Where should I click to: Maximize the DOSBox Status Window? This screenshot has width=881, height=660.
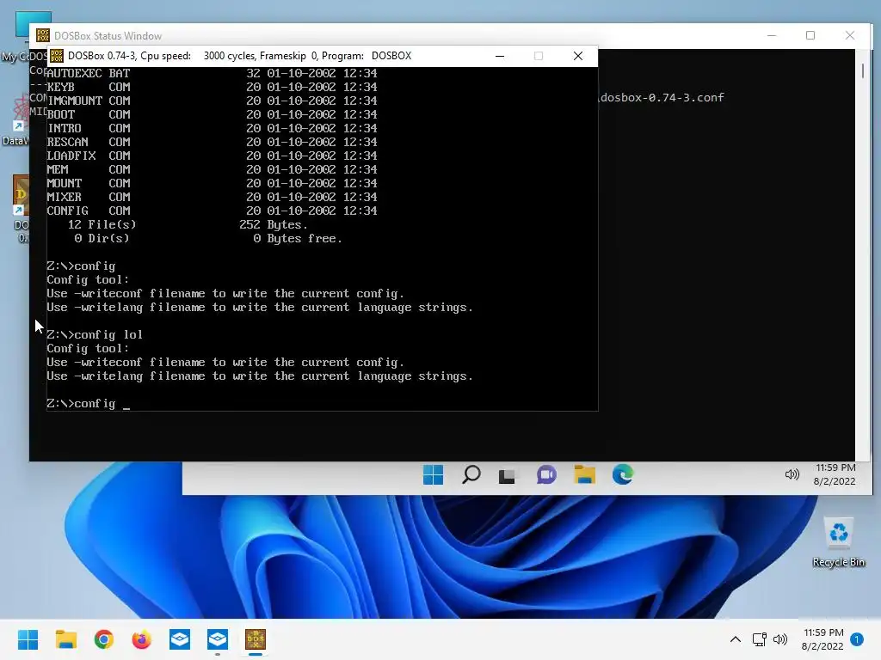810,35
